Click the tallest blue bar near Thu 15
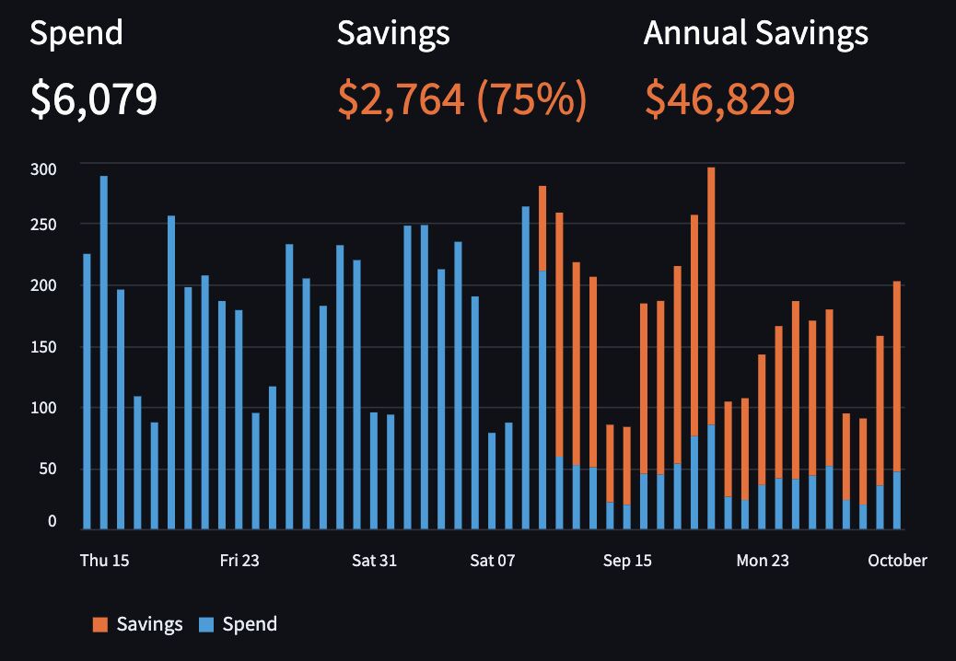 click(104, 352)
